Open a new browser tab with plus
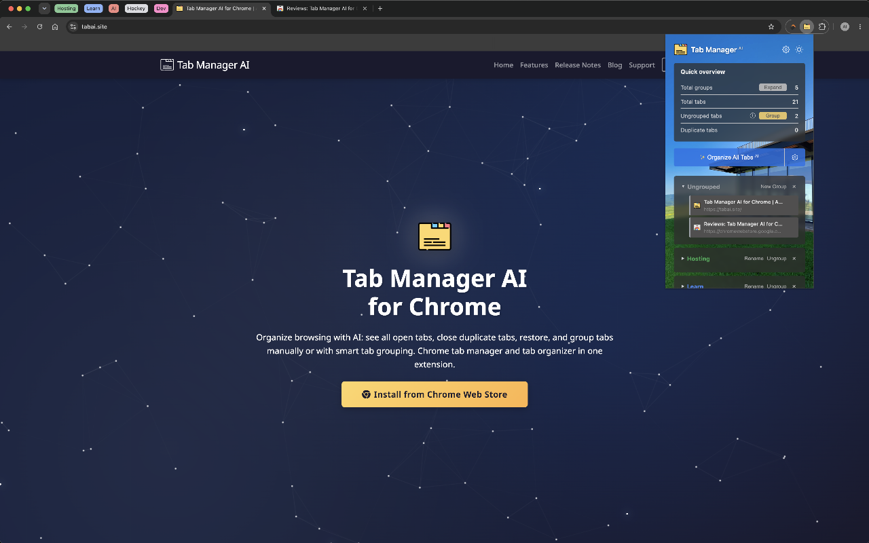Viewport: 869px width, 543px height. [380, 8]
